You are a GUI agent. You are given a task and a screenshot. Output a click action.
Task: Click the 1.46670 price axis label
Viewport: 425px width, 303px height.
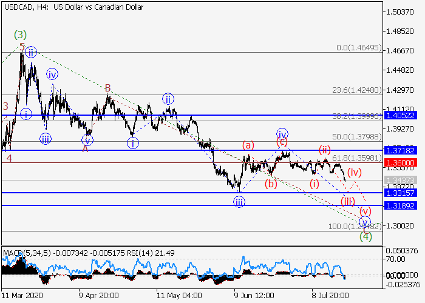click(400, 50)
